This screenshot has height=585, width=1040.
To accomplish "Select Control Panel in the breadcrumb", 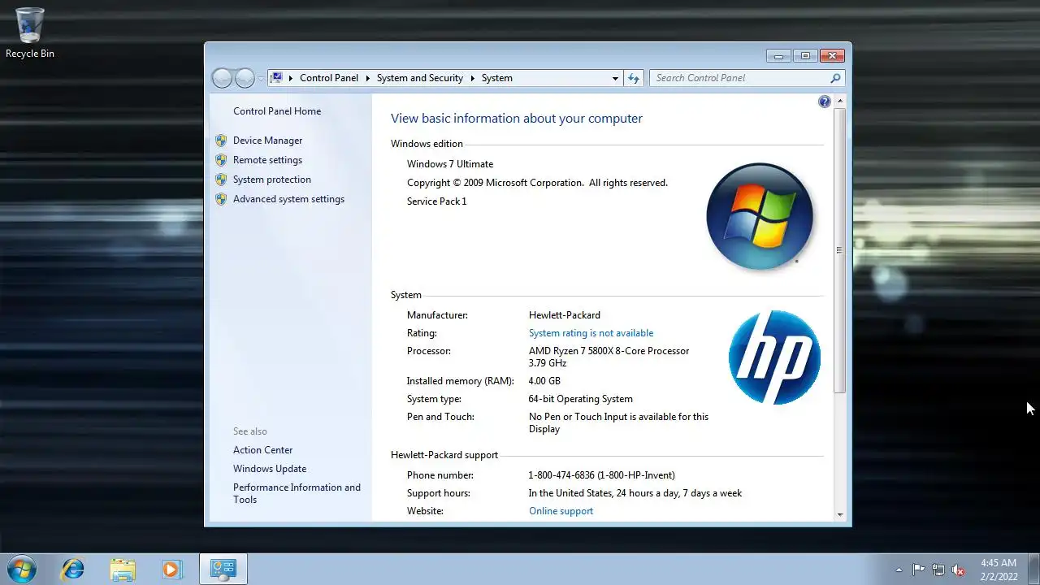I will point(328,78).
